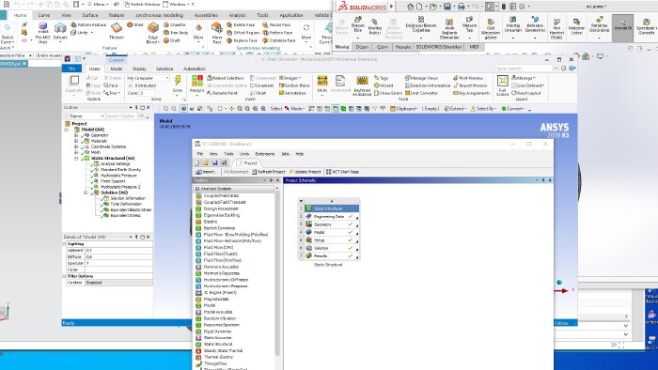Open Keyframe Animation tool
The height and width of the screenshot is (370, 658).
tap(362, 81)
